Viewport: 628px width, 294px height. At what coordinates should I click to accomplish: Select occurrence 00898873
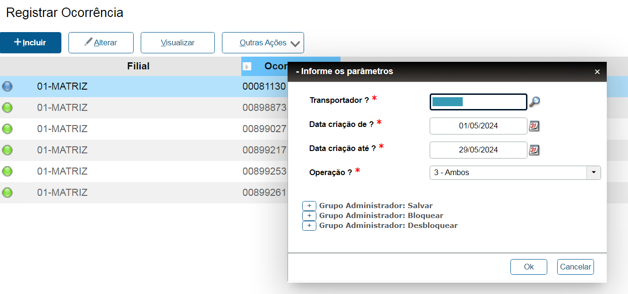tap(264, 108)
